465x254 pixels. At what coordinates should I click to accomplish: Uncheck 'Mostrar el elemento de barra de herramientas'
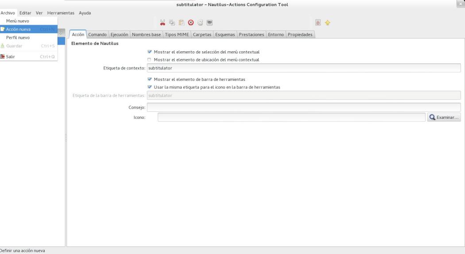click(150, 79)
